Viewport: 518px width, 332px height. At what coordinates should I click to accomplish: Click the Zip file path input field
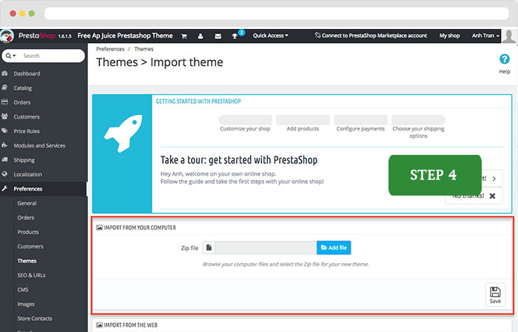pos(266,248)
